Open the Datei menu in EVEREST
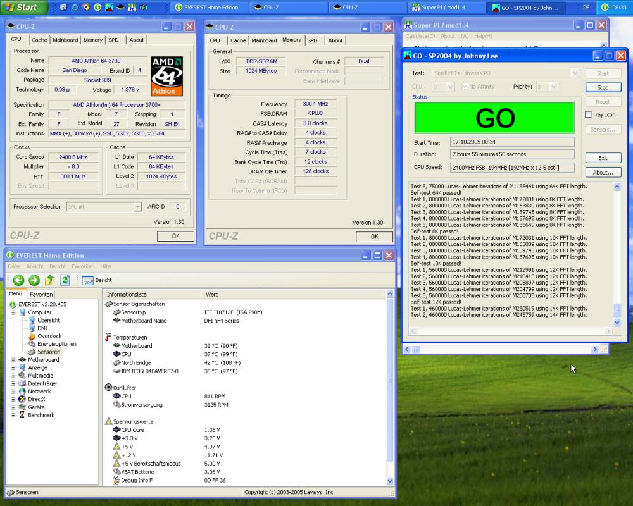 point(14,266)
